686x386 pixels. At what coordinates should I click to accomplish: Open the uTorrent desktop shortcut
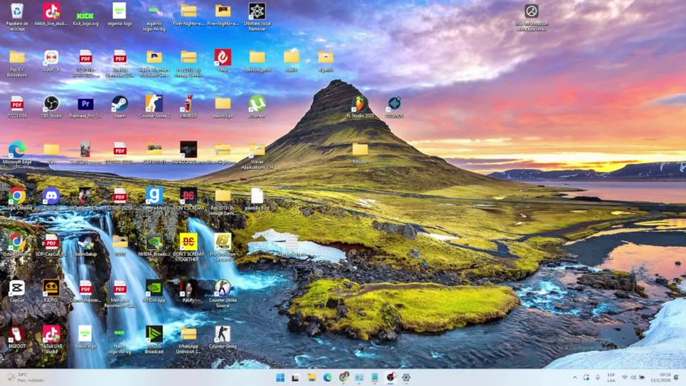[257, 107]
